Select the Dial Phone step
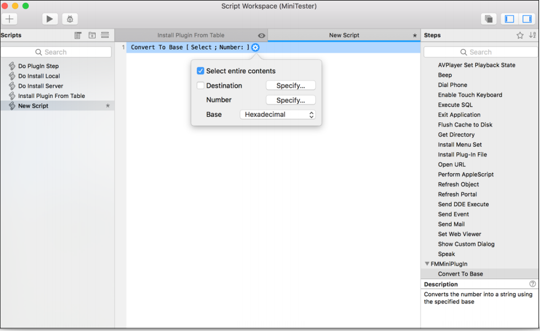 tap(452, 84)
